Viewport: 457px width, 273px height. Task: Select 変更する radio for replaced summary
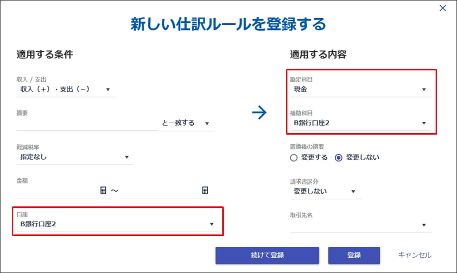294,158
